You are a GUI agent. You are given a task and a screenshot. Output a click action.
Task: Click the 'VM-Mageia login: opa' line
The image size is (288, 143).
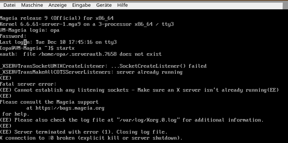pos(30,30)
